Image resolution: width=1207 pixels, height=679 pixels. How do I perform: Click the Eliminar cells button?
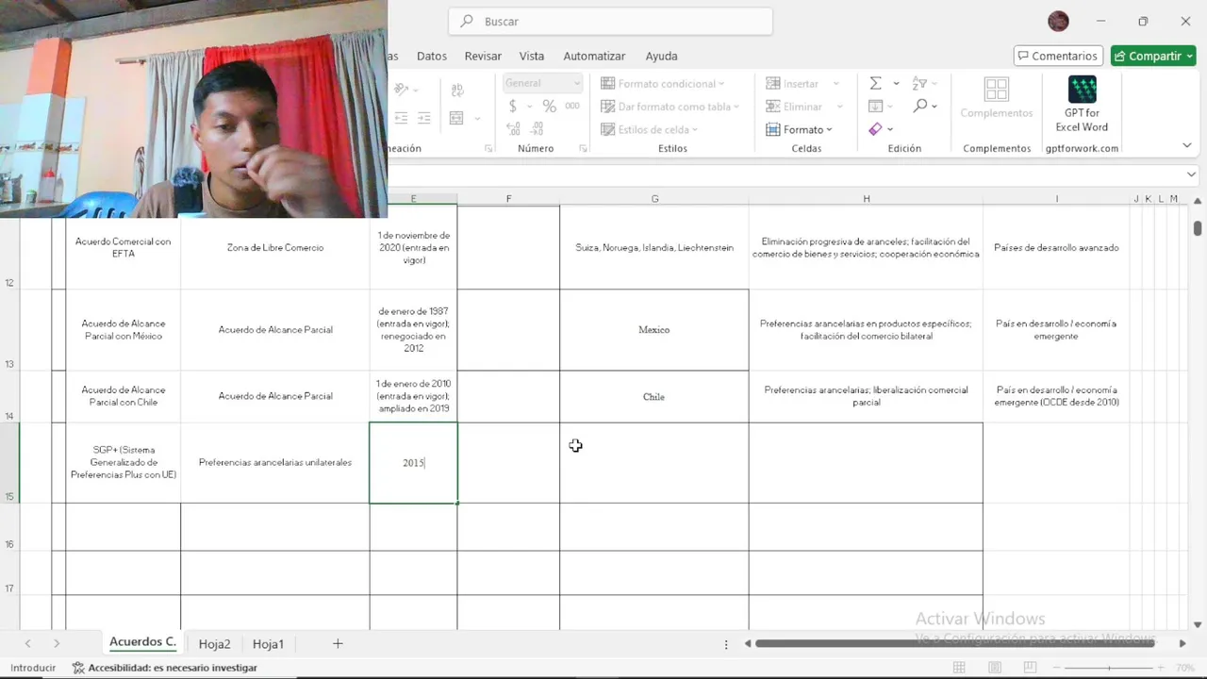[795, 107]
